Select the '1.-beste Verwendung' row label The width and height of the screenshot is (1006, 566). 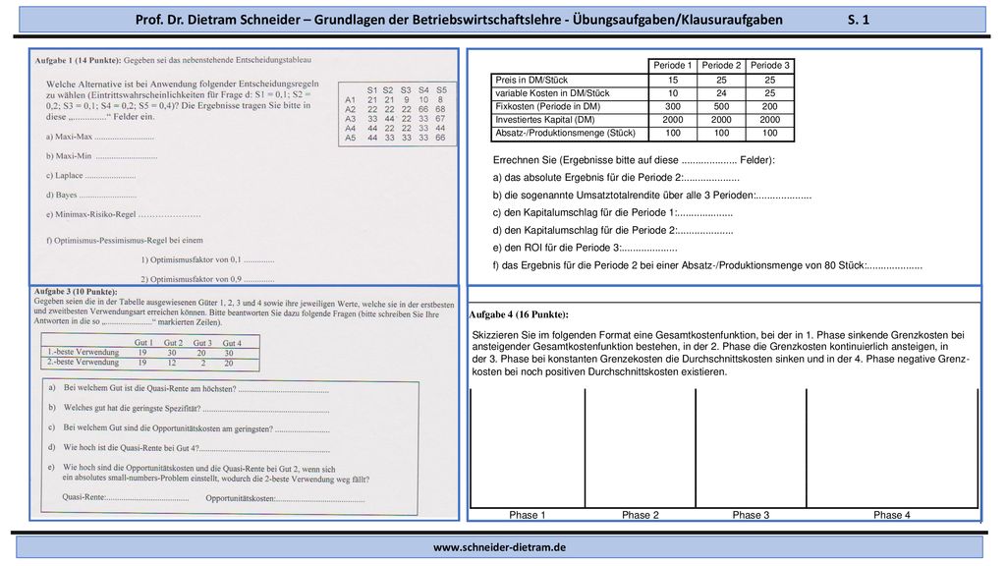click(83, 353)
